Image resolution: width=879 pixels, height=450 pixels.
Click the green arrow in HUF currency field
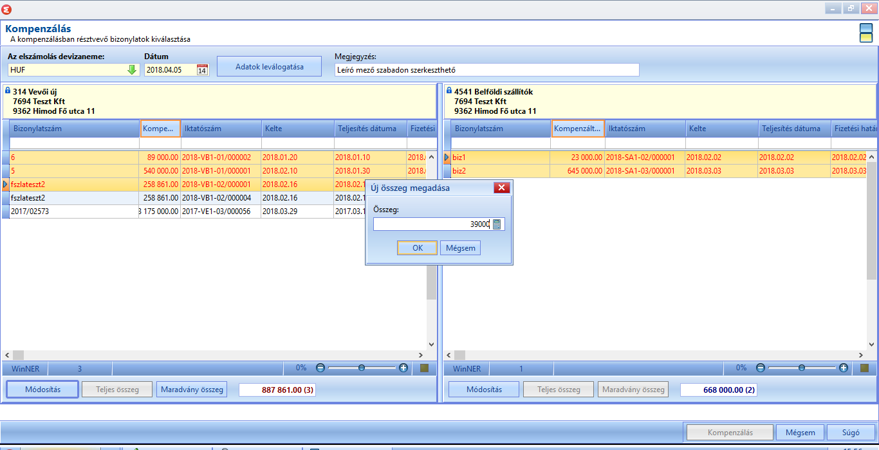coord(132,70)
